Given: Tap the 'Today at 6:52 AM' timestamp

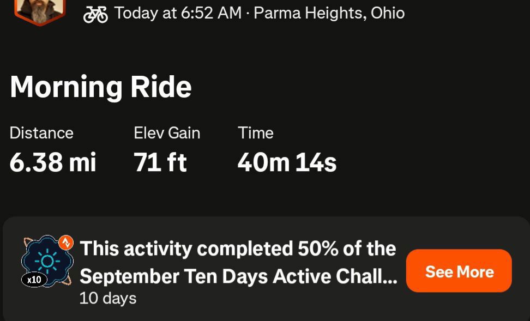Looking at the screenshot, I should pyautogui.click(x=178, y=13).
